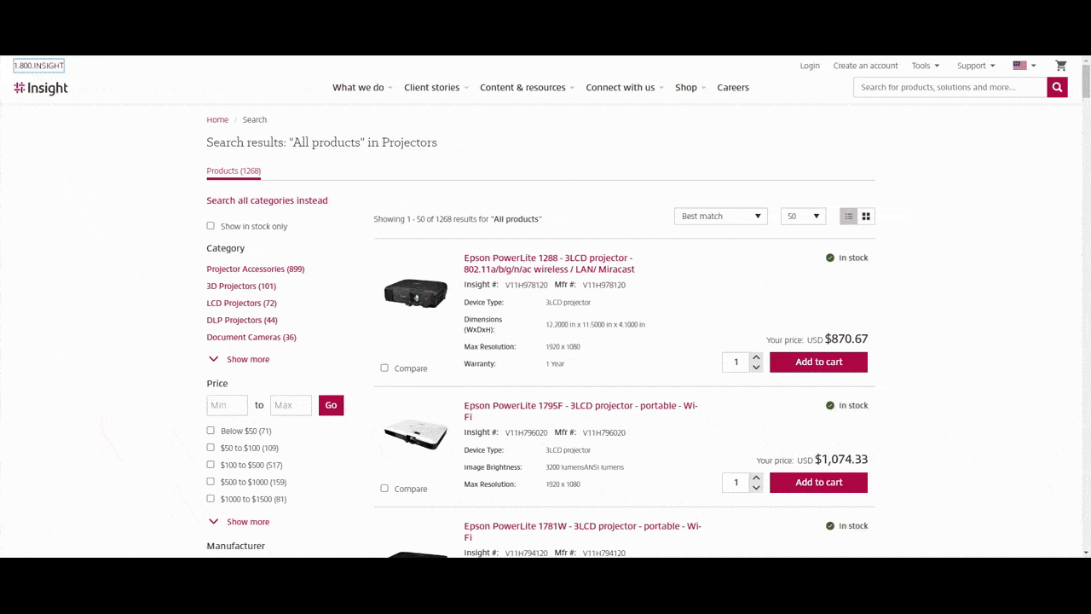Go to Careers page
This screenshot has width=1091, height=614.
click(733, 88)
